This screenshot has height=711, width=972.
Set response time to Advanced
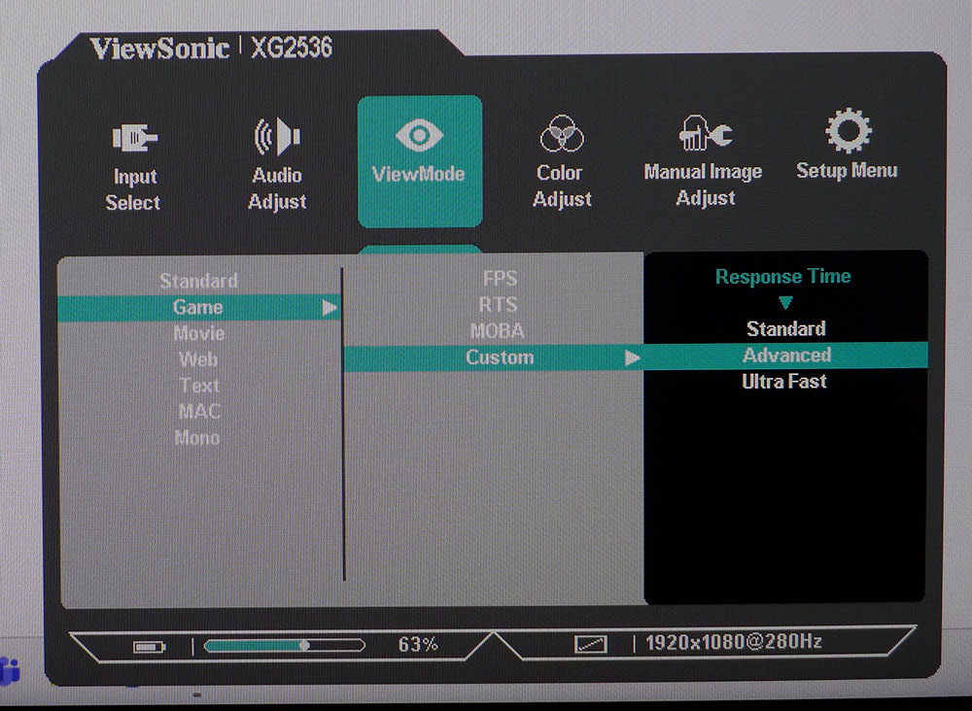coord(786,355)
